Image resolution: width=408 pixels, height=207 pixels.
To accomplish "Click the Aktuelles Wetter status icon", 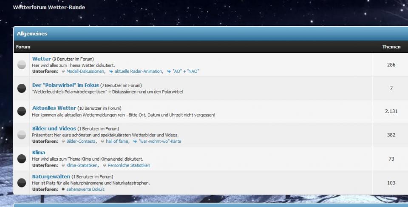I will (x=22, y=111).
